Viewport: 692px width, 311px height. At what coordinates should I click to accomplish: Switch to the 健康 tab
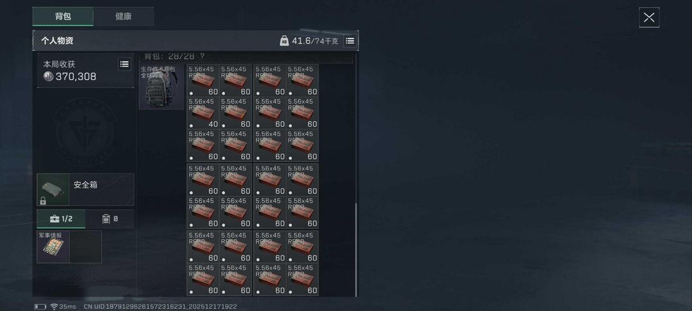tap(124, 16)
